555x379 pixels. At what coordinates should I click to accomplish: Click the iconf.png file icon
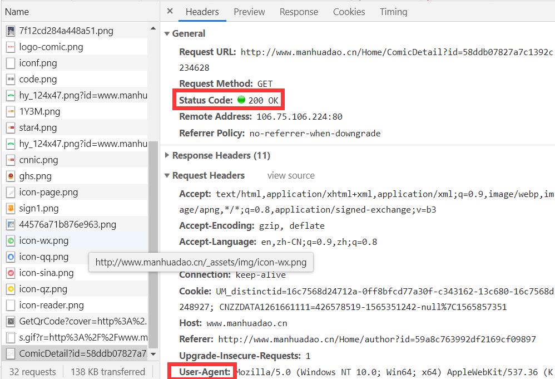11,63
